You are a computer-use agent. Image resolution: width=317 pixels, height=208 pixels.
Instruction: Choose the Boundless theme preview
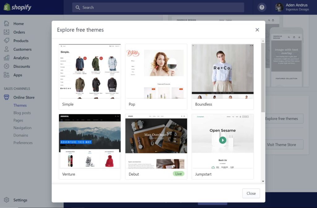click(x=223, y=71)
